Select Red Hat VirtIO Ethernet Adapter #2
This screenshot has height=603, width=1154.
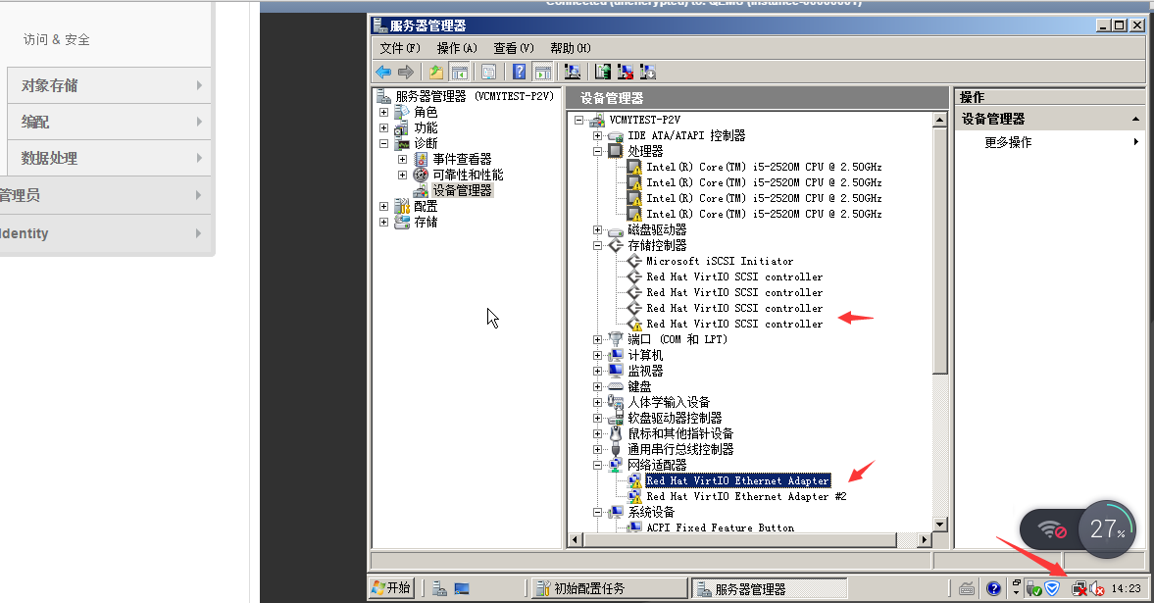point(746,497)
